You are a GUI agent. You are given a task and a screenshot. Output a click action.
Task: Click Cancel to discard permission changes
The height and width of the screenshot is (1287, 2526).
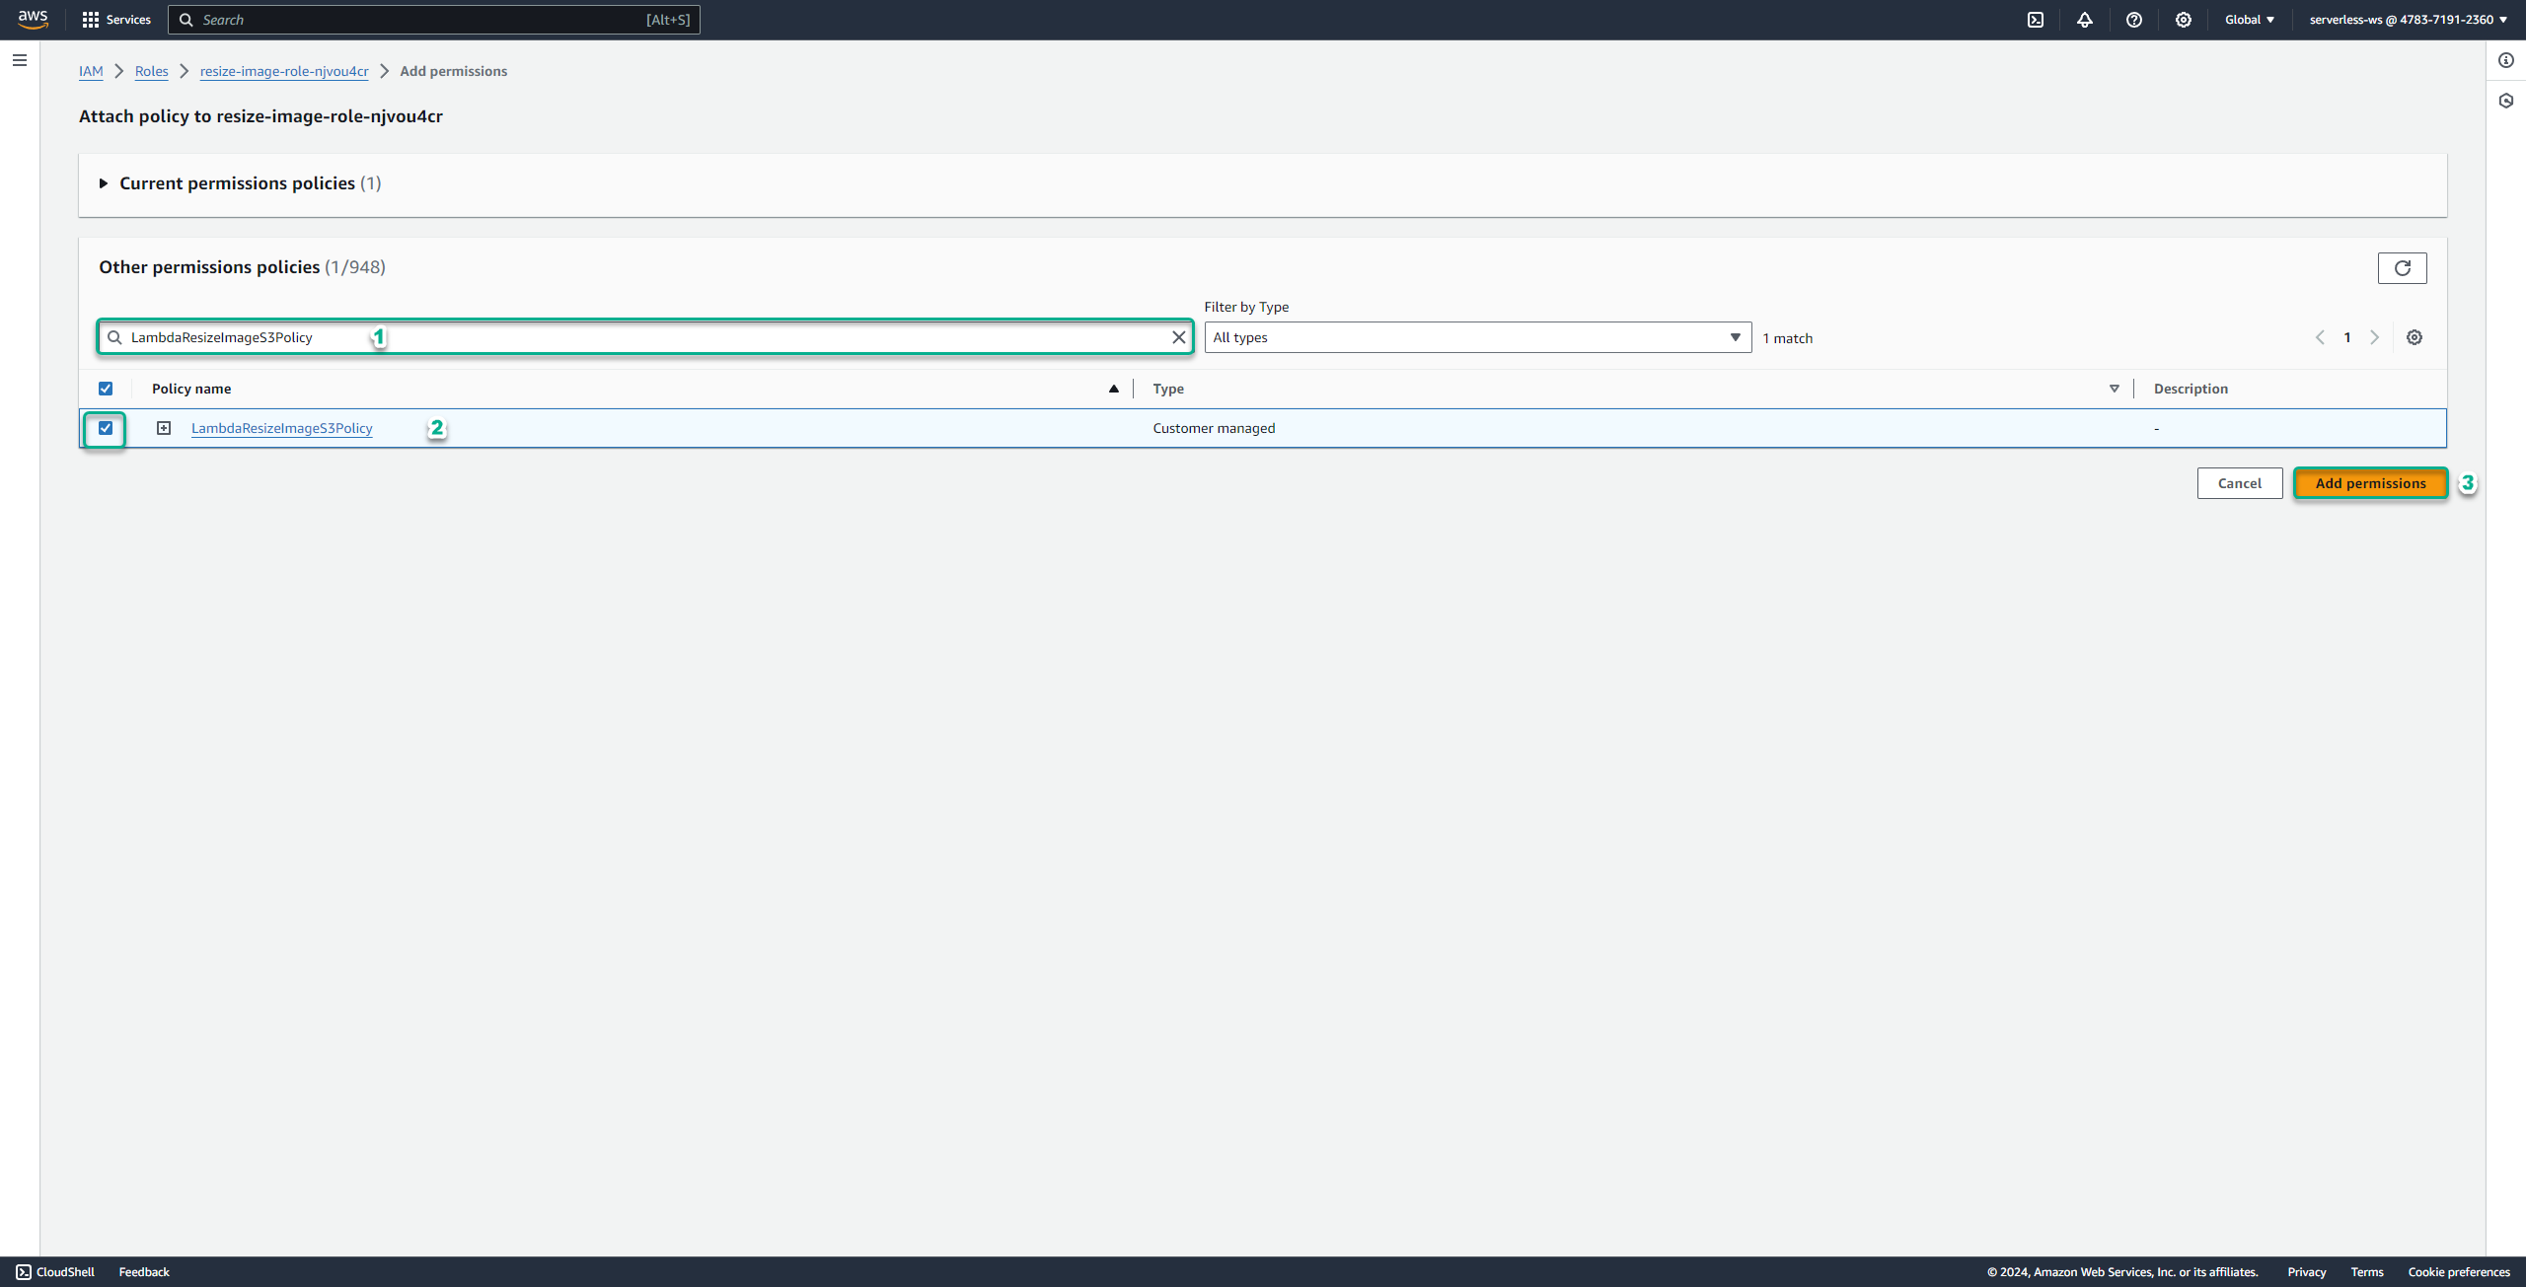tap(2239, 481)
